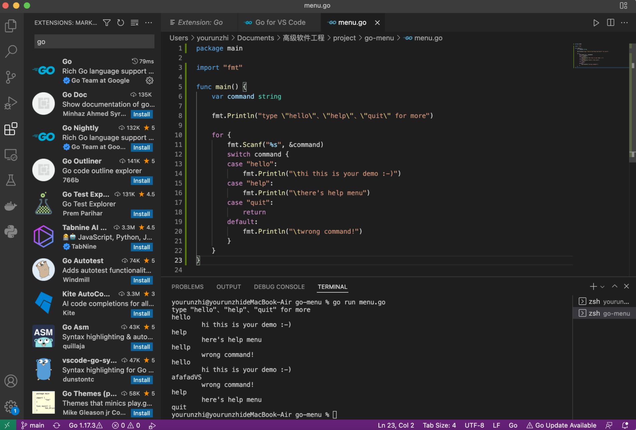Viewport: 636px width, 430px height.
Task: Open extensions view more actions menu
Action: 149,23
